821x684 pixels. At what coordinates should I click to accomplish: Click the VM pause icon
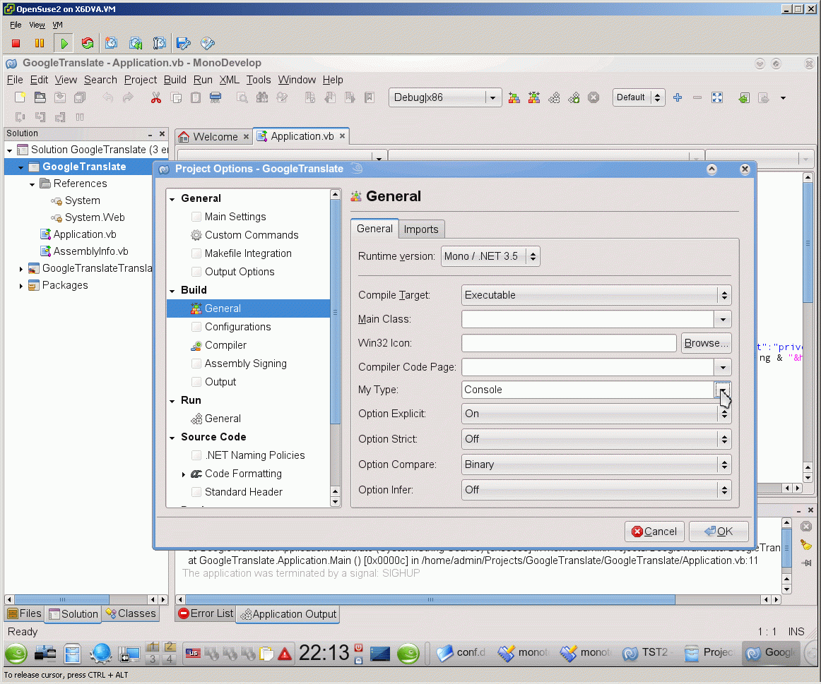40,43
